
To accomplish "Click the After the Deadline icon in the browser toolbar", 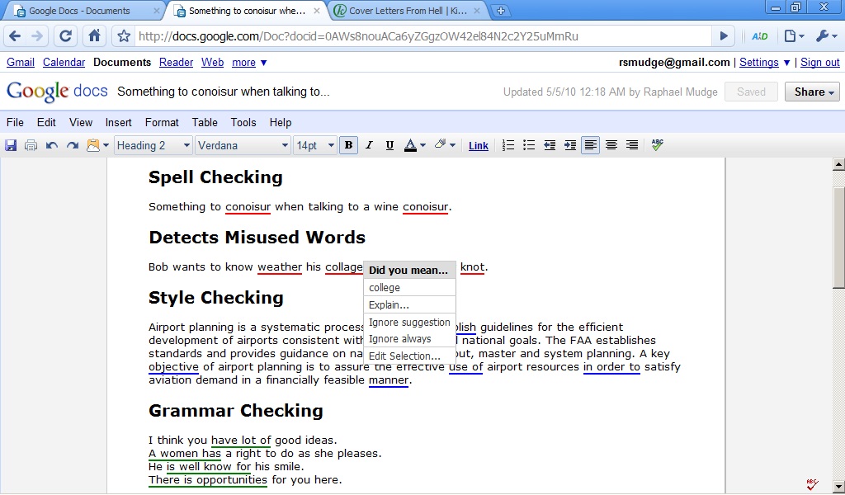I will 759,36.
